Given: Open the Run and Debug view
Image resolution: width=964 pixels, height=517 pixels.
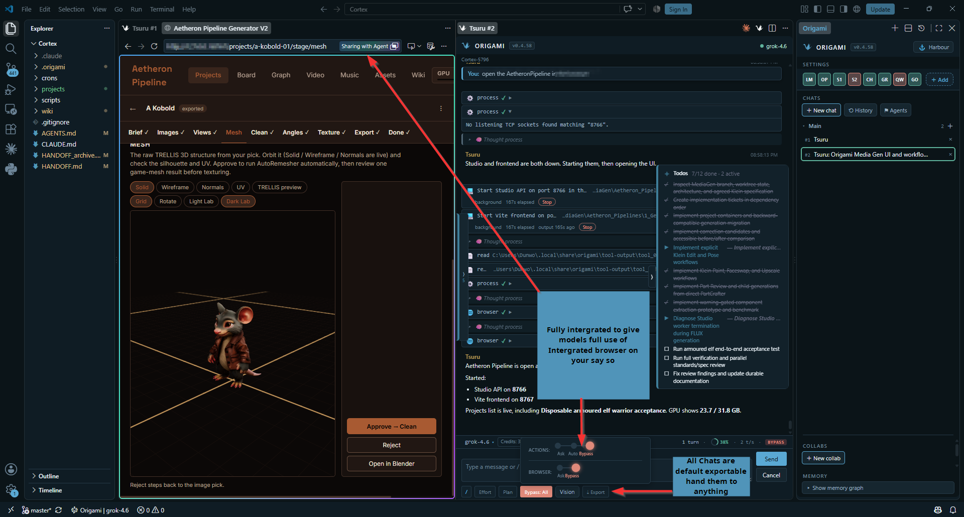Looking at the screenshot, I should (x=11, y=89).
